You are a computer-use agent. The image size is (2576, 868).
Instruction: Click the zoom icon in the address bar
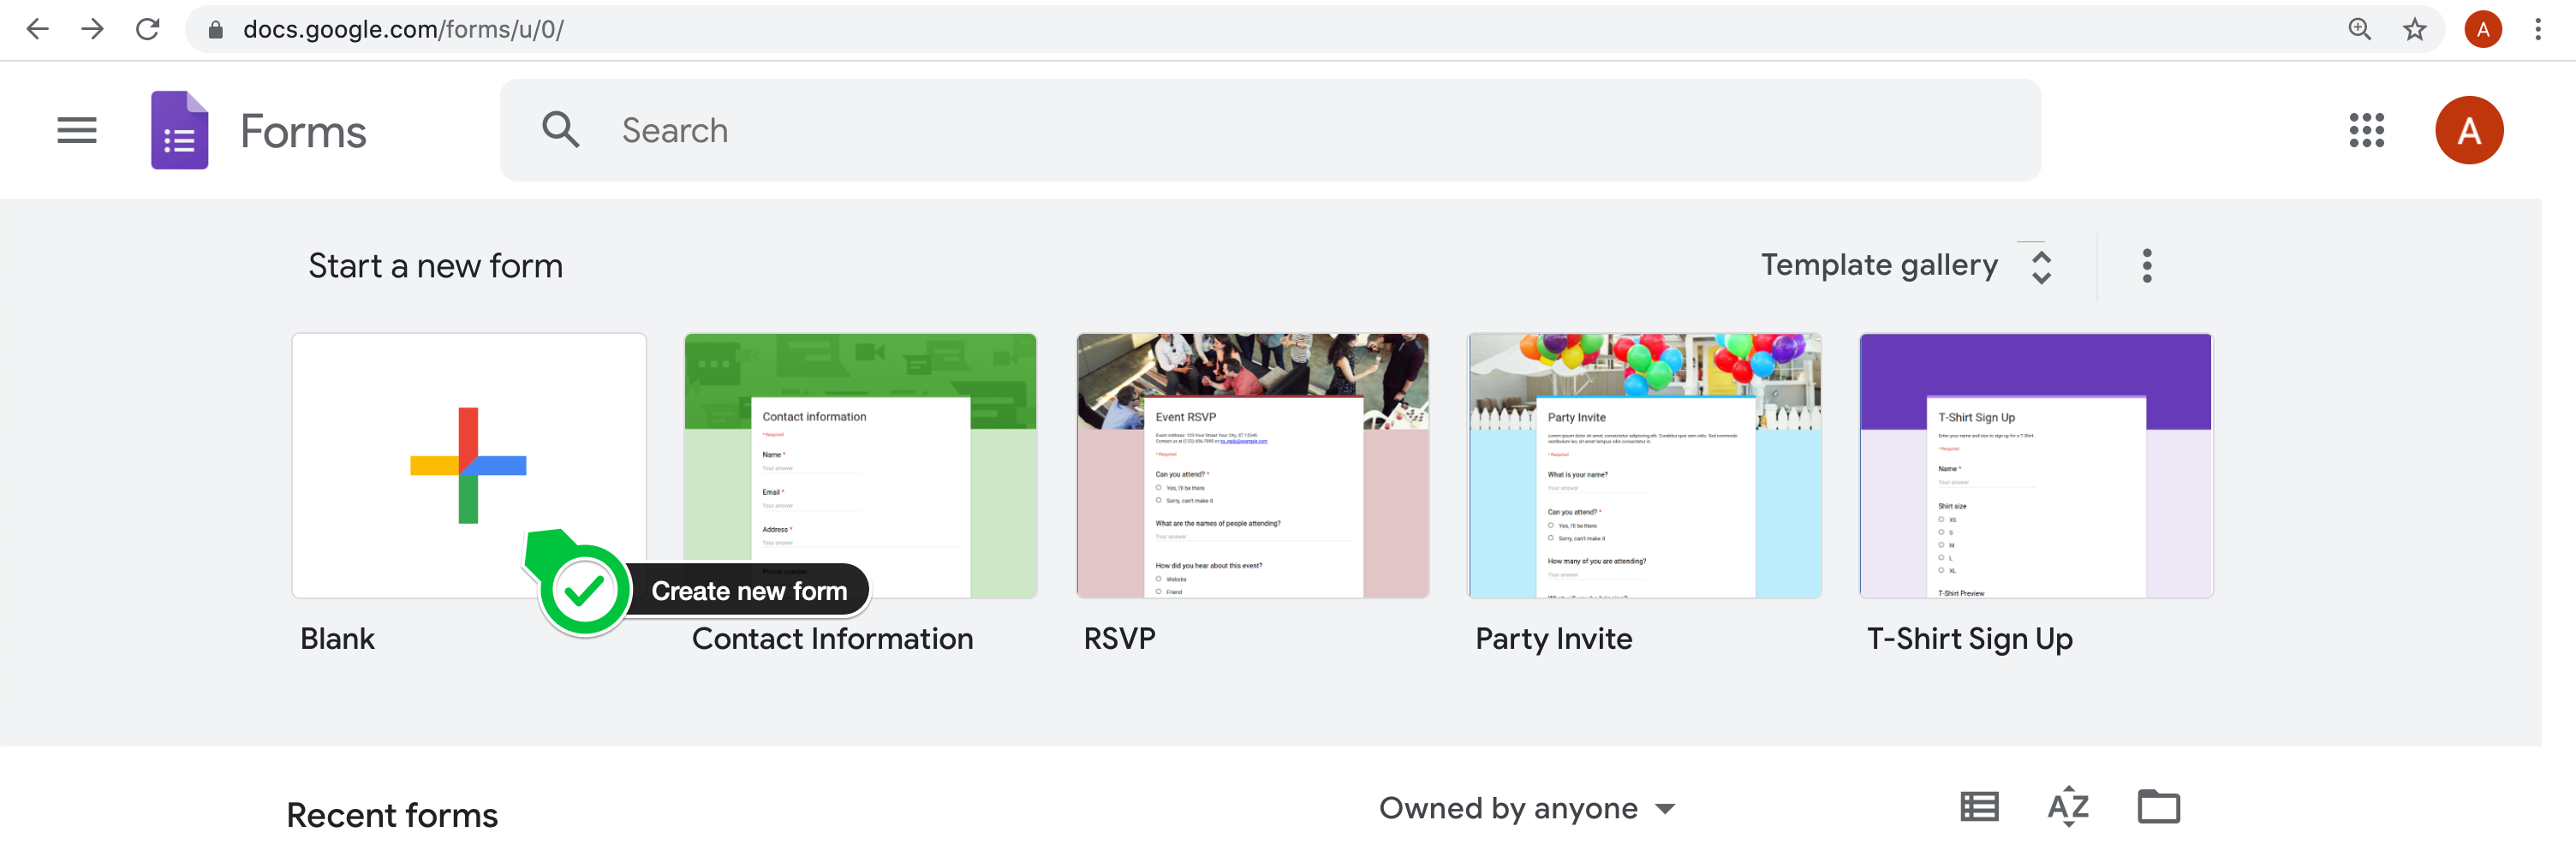(x=2359, y=29)
